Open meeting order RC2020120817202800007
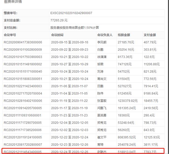This screenshot has width=169, height=154. [23, 145]
